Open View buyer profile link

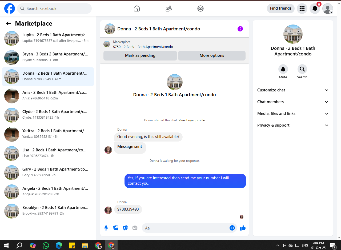pyautogui.click(x=192, y=120)
